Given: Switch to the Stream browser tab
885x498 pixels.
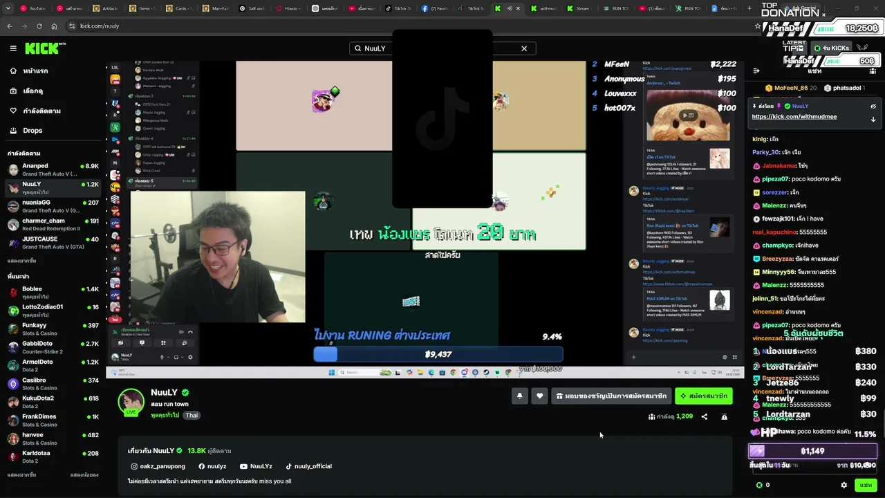Looking at the screenshot, I should (x=579, y=8).
